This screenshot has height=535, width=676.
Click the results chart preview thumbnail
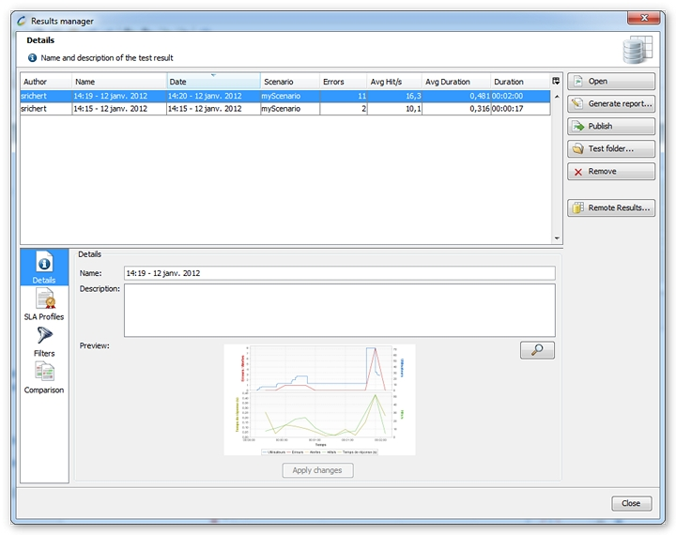[x=319, y=400]
